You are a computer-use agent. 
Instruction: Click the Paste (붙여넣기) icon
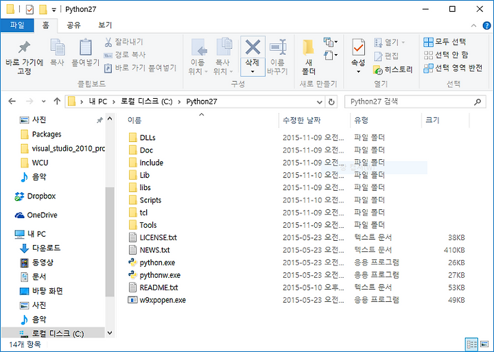tap(85, 47)
